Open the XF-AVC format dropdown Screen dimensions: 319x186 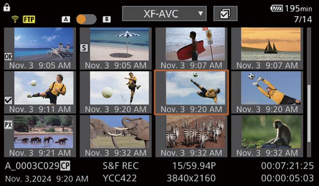(164, 13)
